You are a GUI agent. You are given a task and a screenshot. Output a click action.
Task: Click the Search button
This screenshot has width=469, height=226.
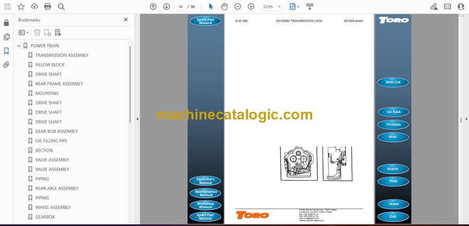click(393, 169)
